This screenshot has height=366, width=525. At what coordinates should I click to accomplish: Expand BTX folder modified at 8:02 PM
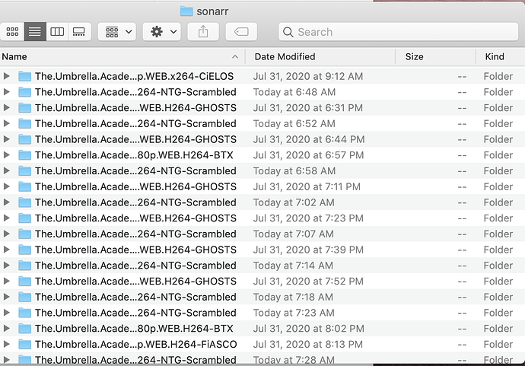coord(6,328)
